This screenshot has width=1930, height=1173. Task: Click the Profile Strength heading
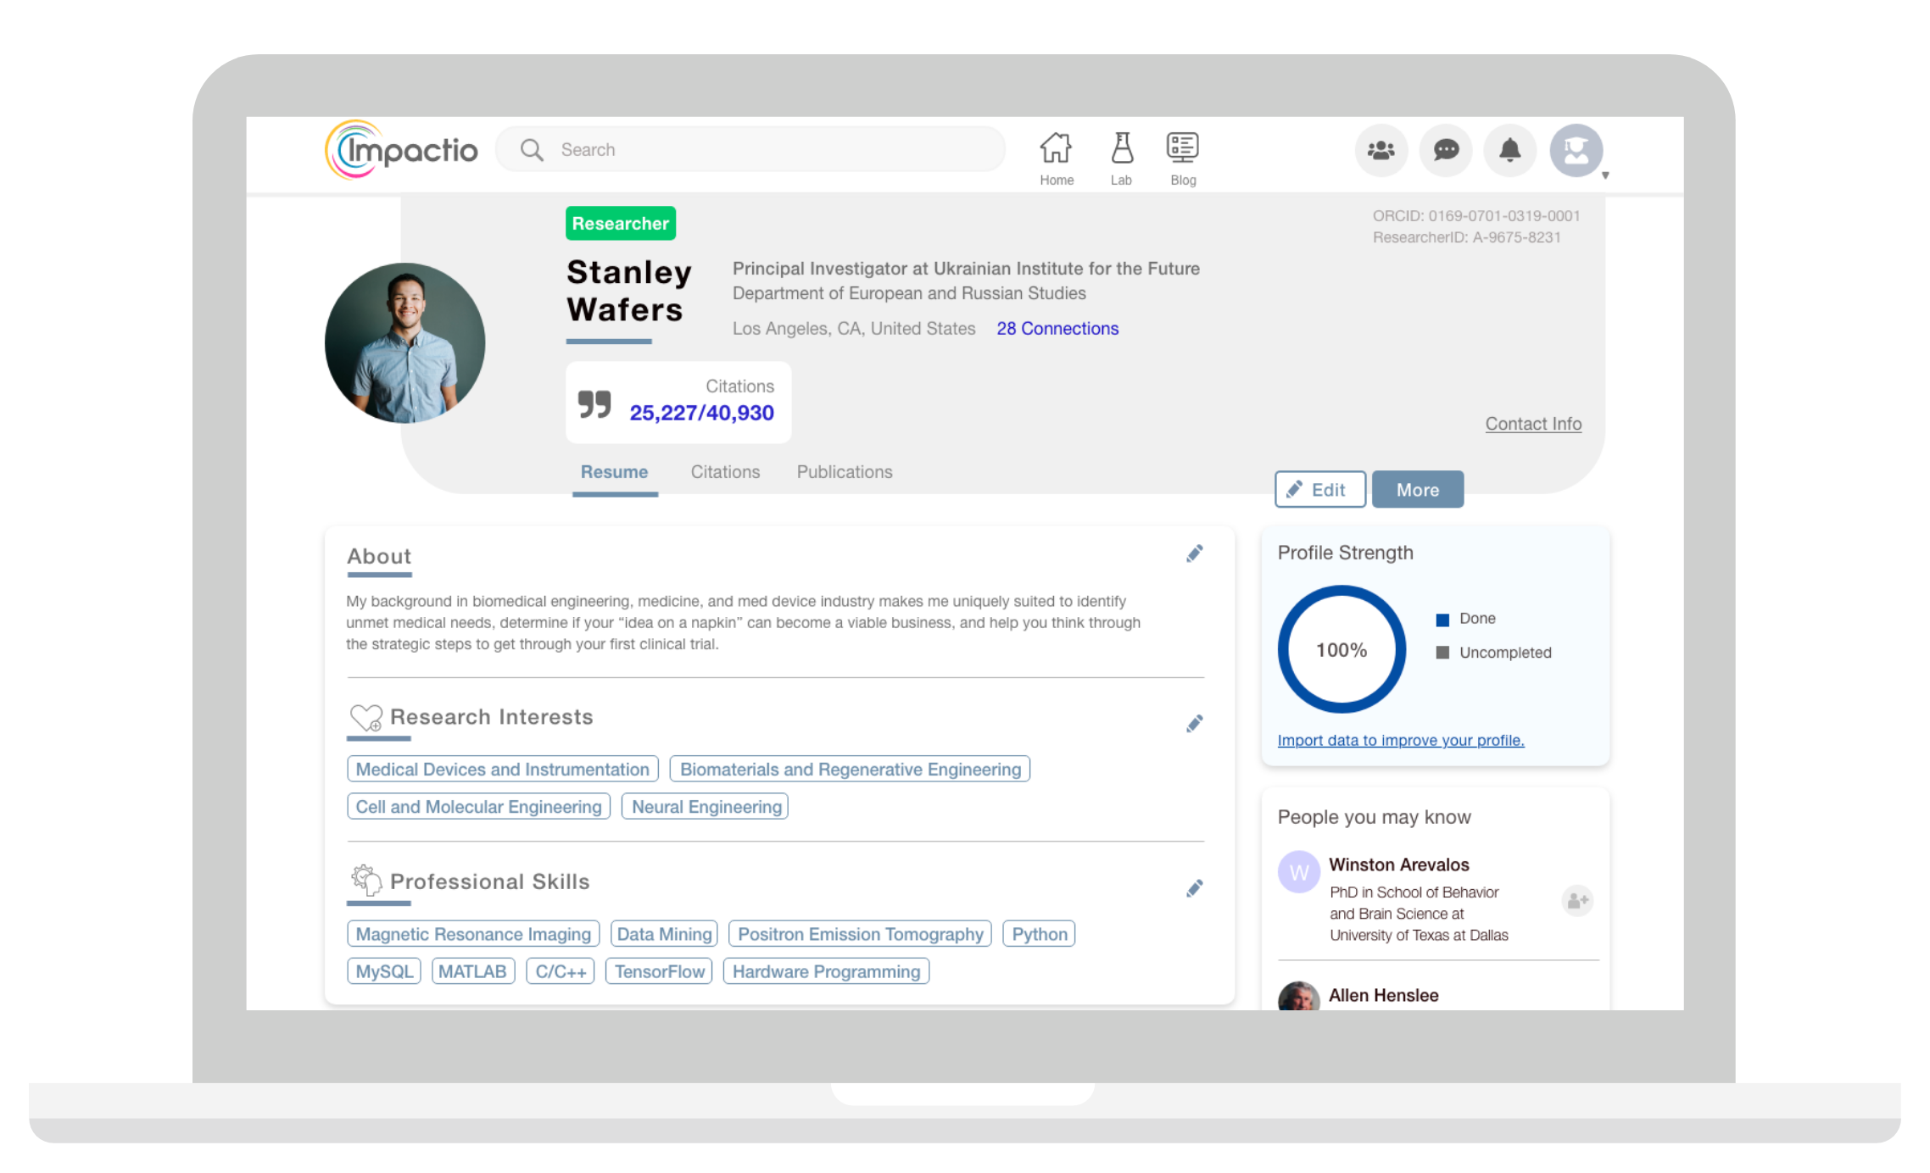1346,553
